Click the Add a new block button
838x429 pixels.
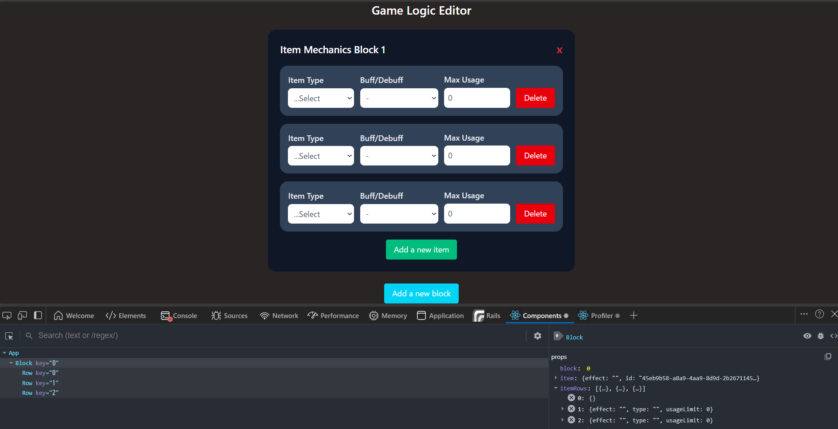click(x=421, y=293)
